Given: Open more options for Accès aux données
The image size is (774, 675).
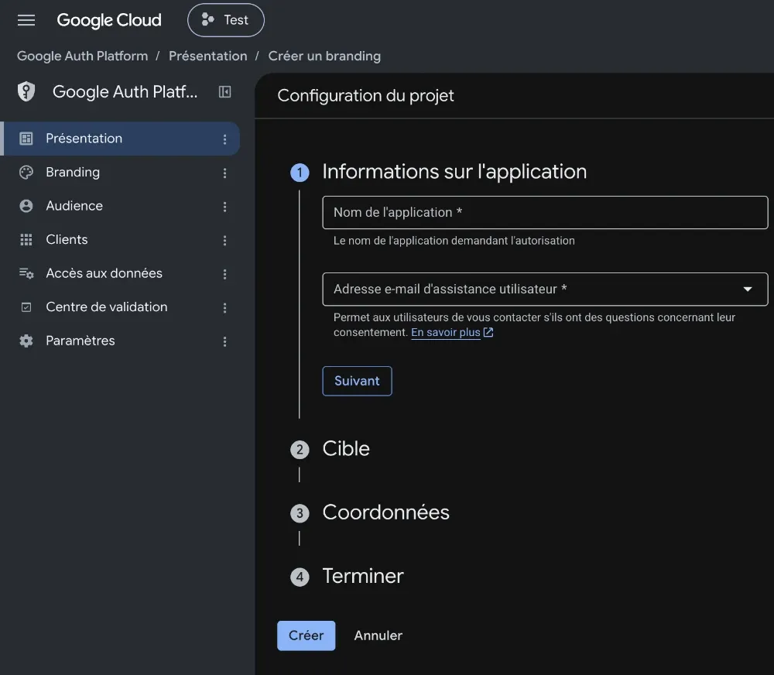Looking at the screenshot, I should pos(224,274).
